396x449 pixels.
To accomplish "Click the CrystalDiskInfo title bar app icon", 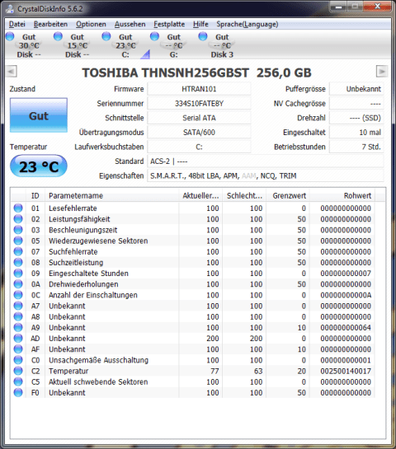I will tap(10, 9).
